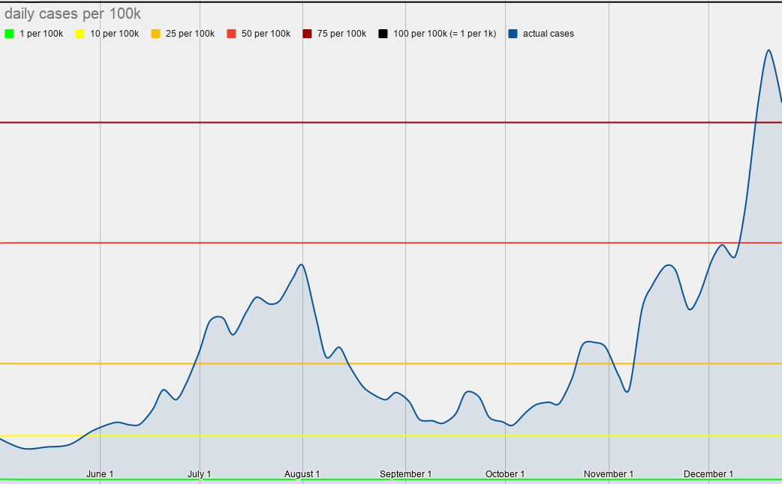Image resolution: width=782 pixels, height=484 pixels.
Task: Click the chart title 'daily cases per 100k'
Action: coord(73,14)
